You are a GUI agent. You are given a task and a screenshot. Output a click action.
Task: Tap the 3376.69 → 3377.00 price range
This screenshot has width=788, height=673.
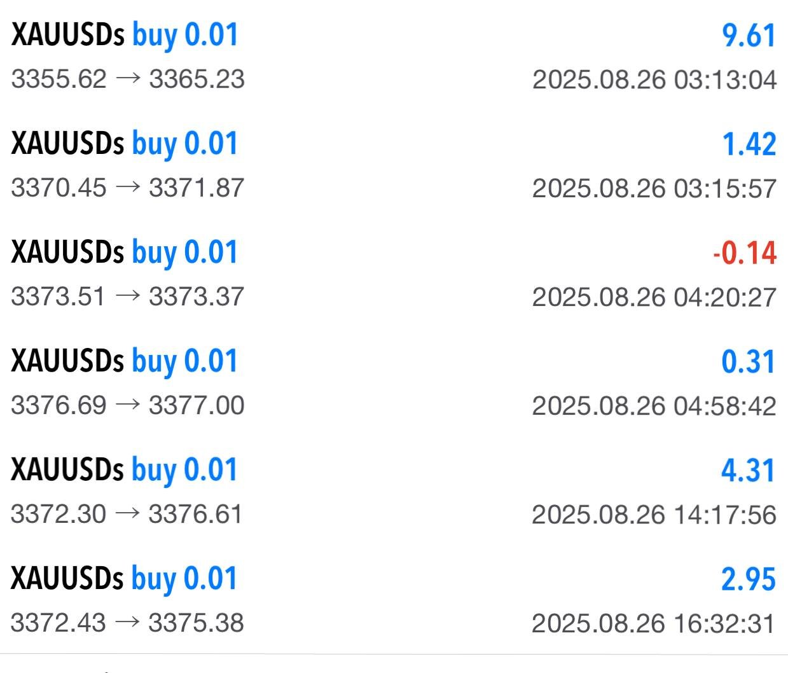(x=128, y=406)
